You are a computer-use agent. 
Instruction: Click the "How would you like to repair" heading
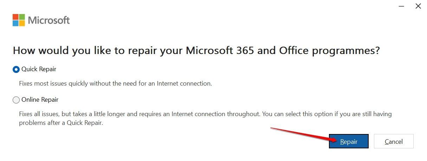tap(196, 51)
